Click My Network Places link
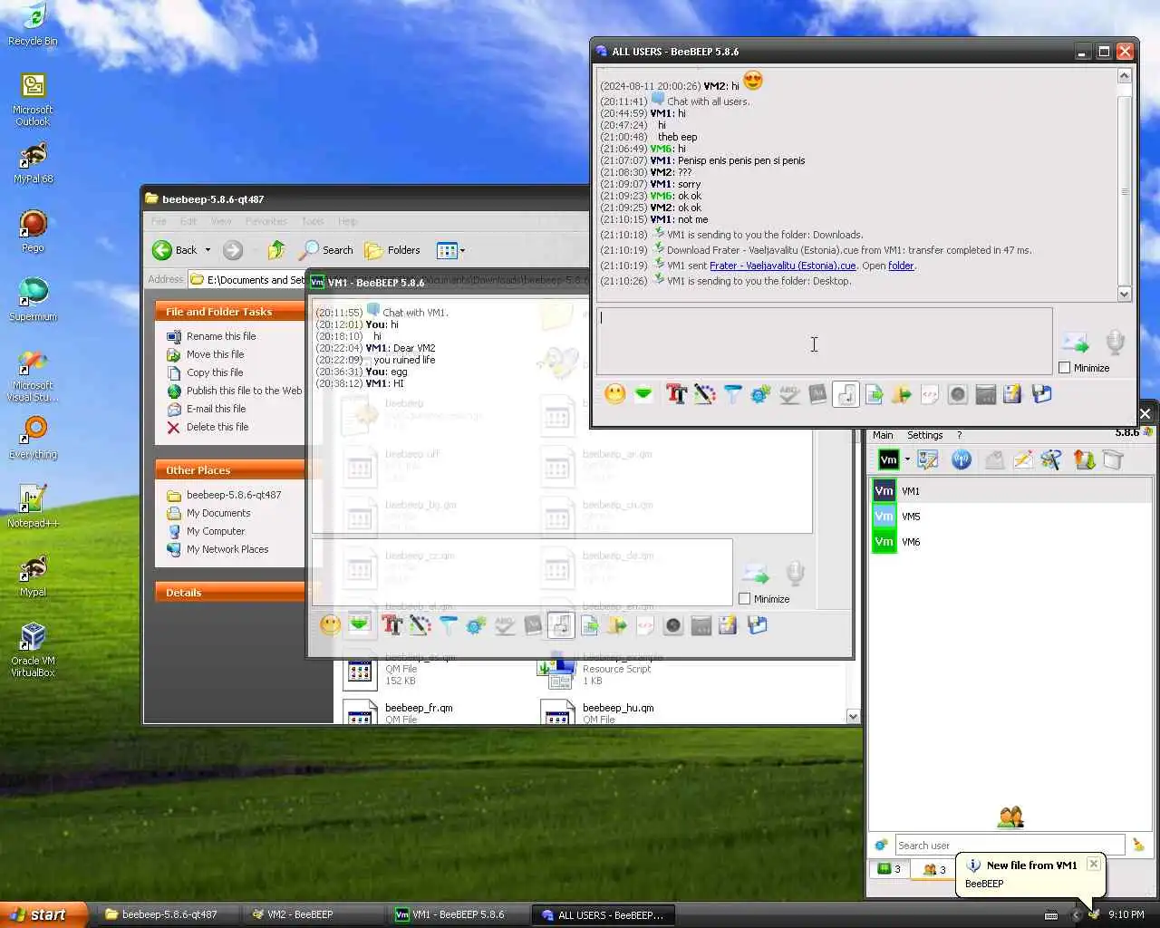Viewport: 1160px width, 928px height. (227, 549)
